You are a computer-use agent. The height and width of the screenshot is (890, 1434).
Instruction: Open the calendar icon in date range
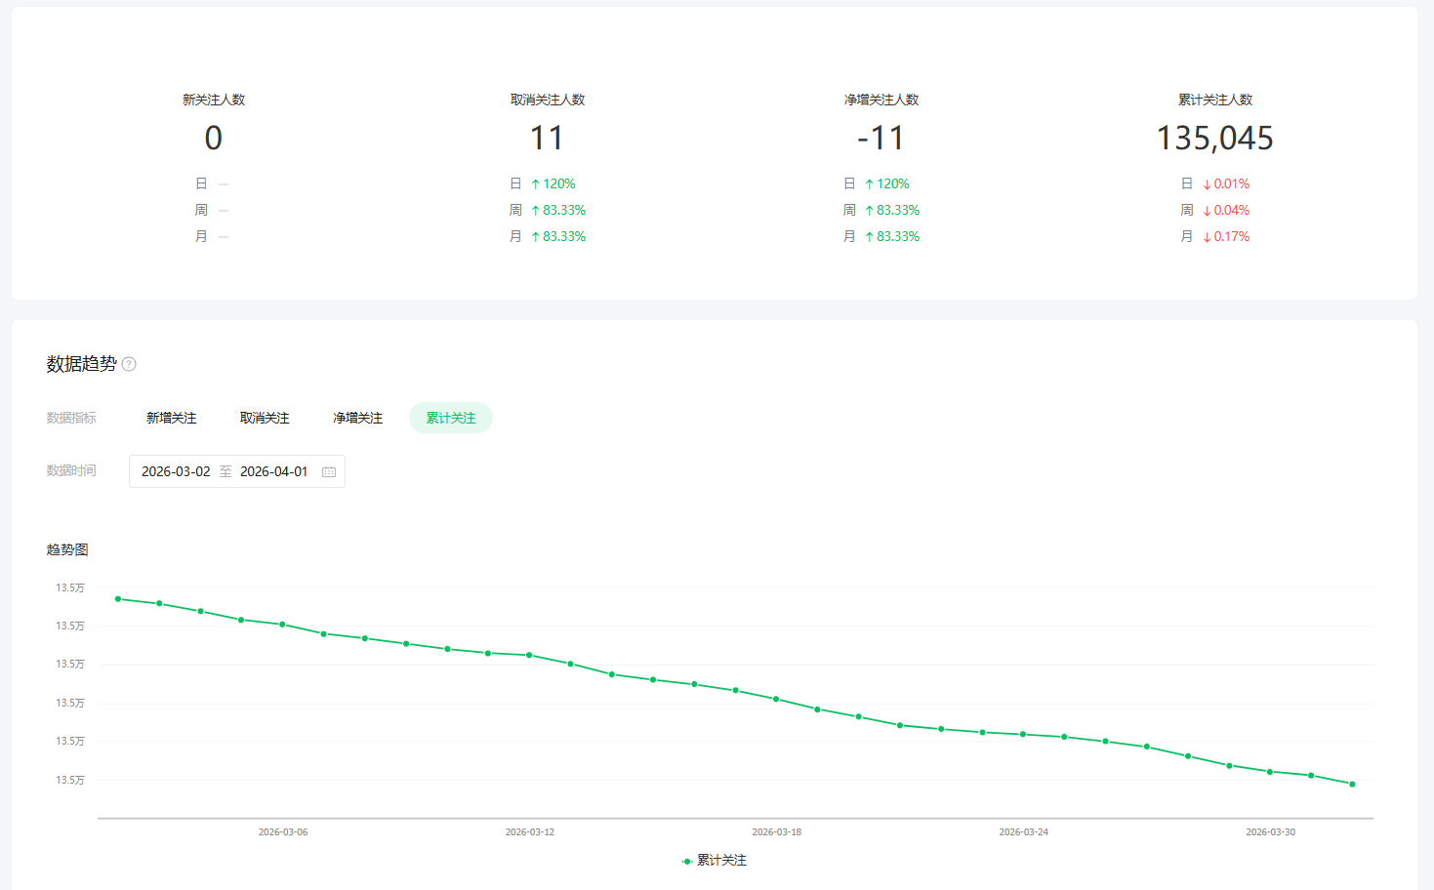329,472
